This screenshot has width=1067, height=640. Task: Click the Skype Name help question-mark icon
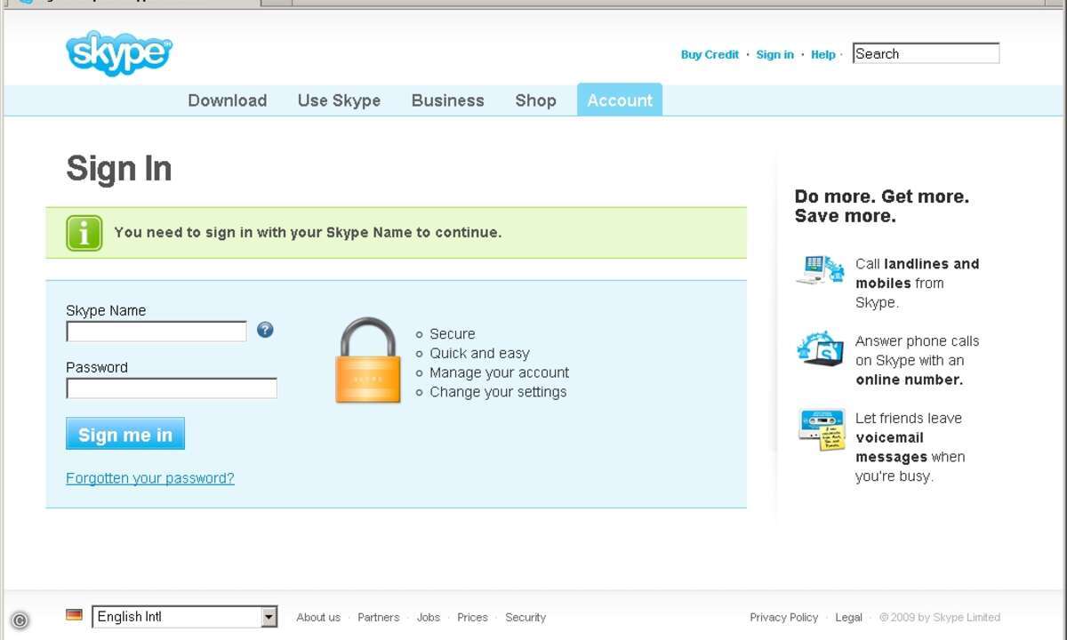265,330
